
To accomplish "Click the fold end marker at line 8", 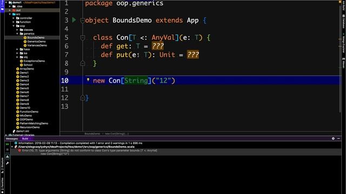I will [83, 64].
